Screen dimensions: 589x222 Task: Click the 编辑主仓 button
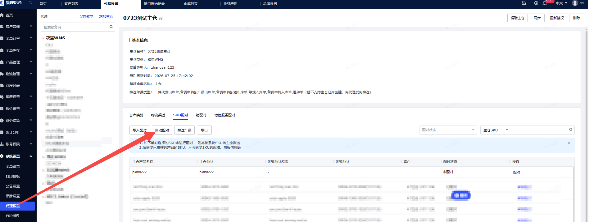point(518,18)
